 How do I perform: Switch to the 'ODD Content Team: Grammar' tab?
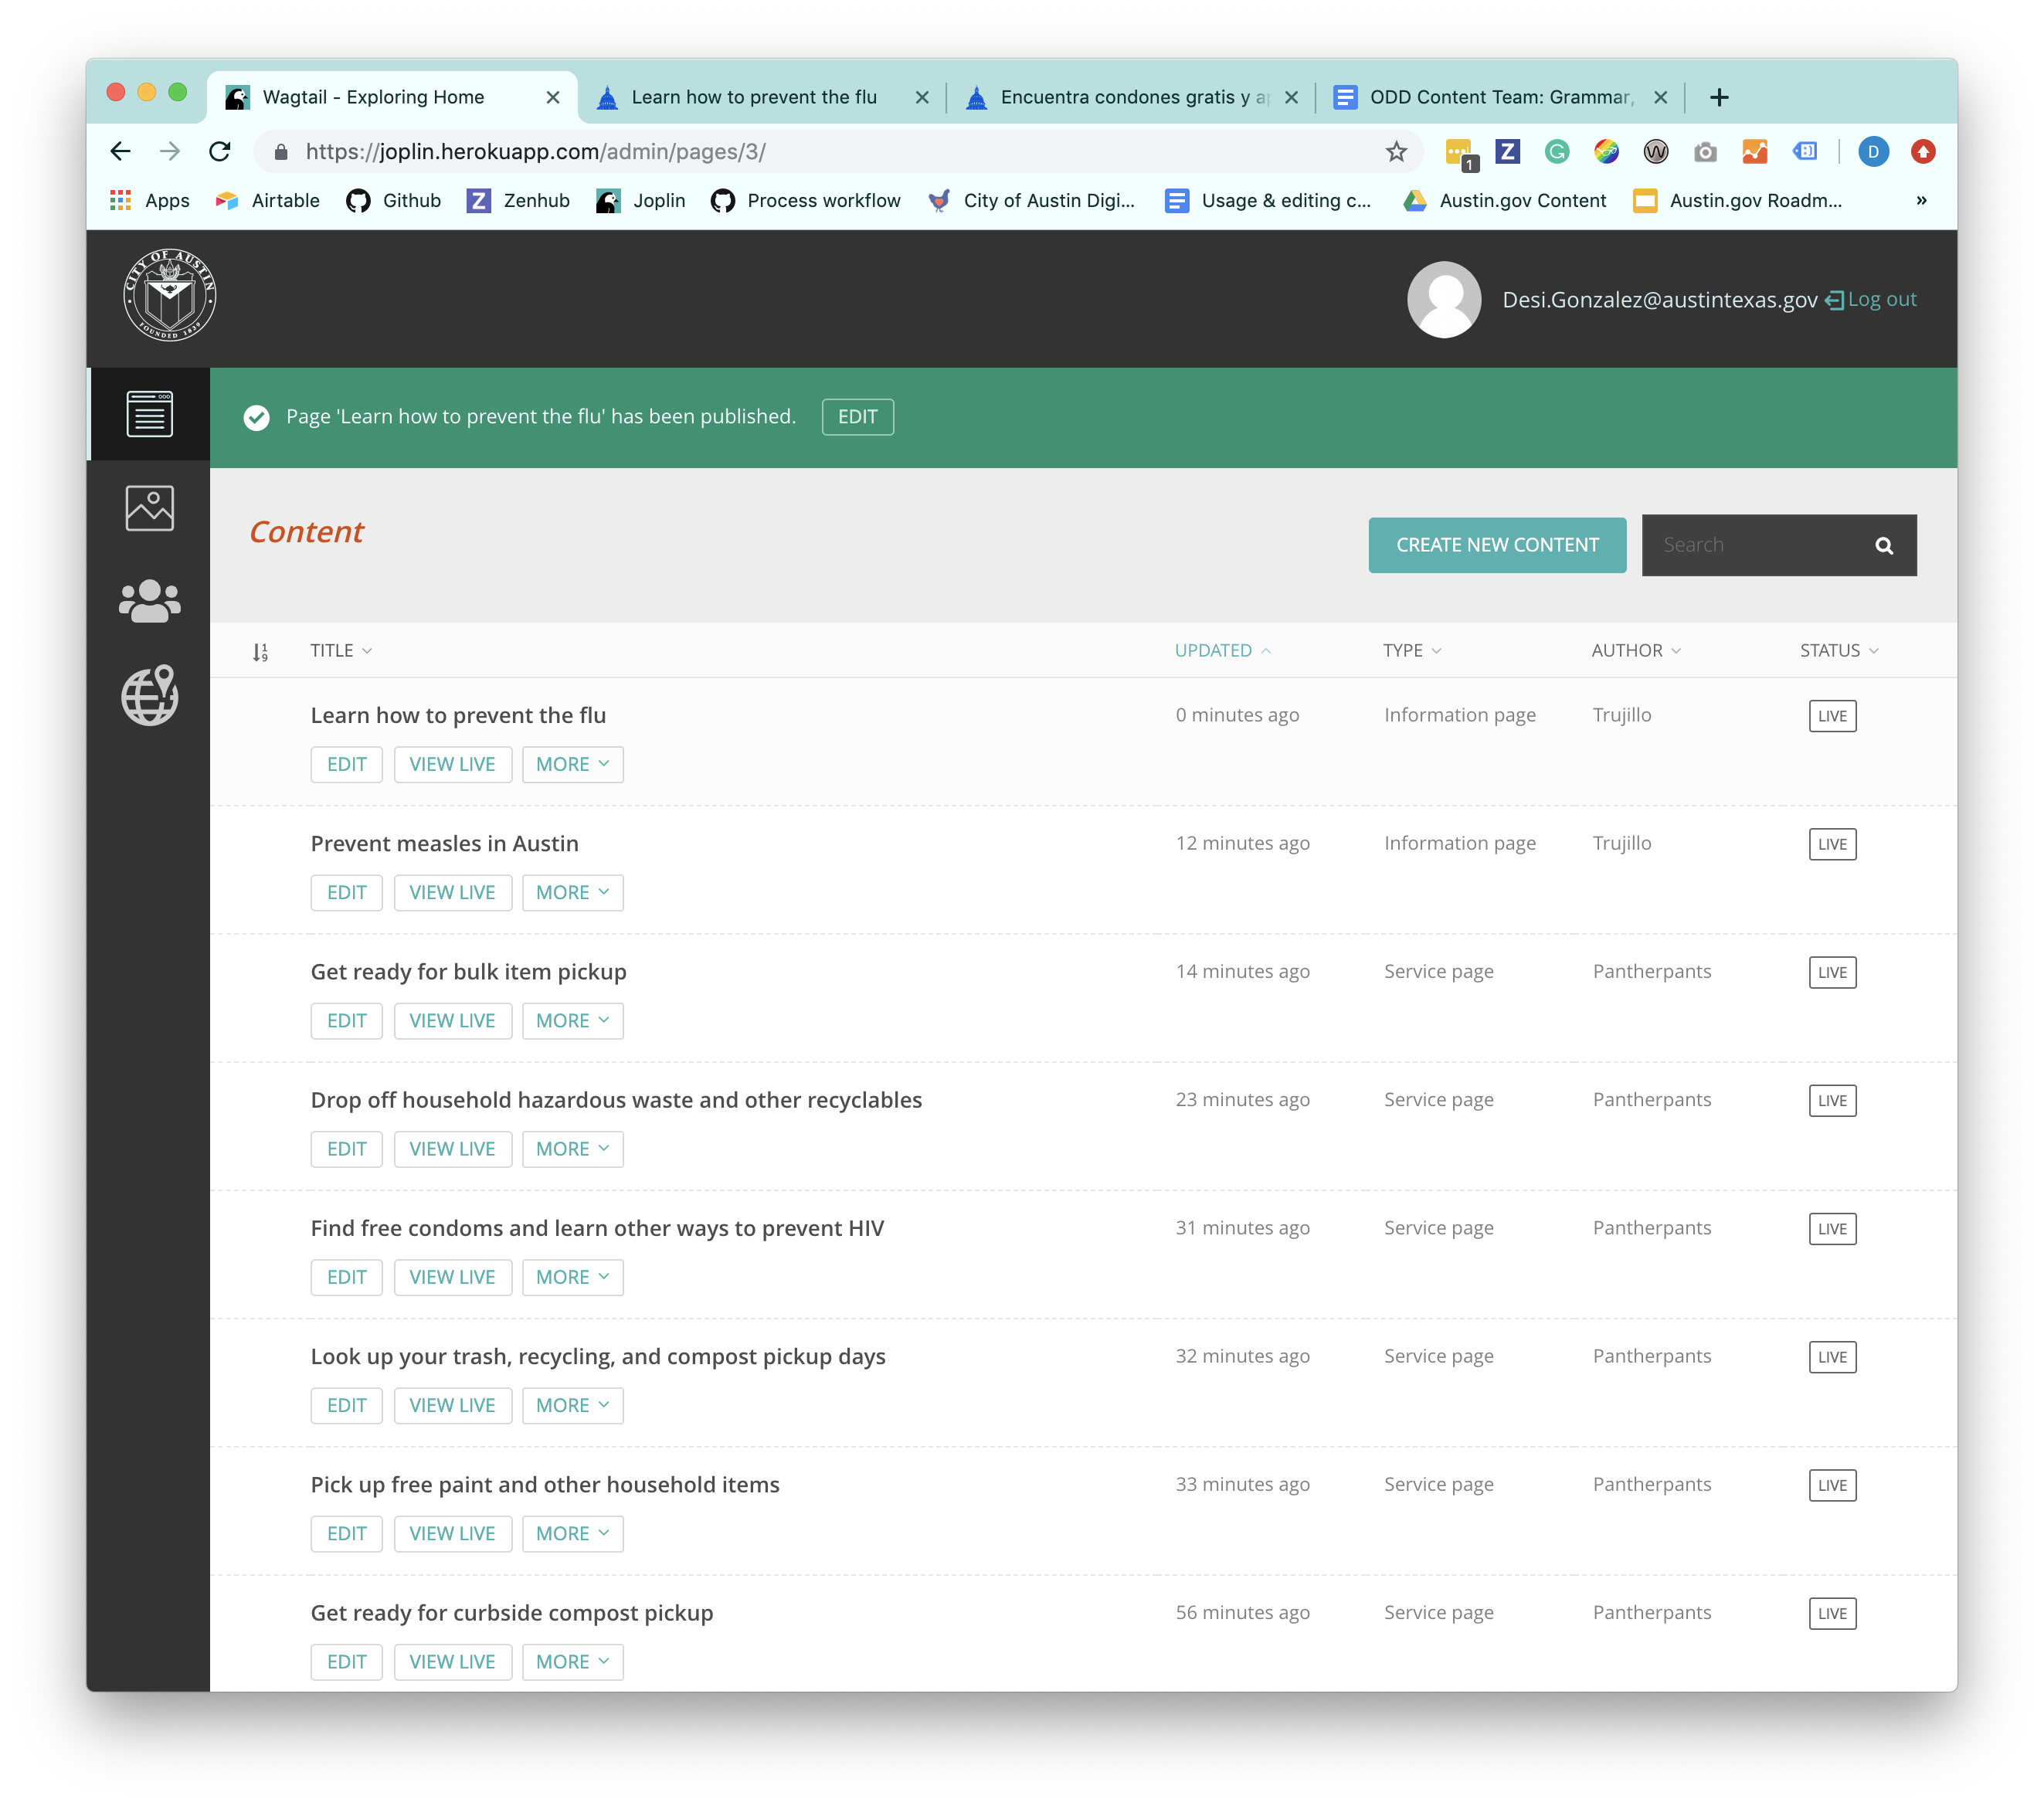(x=1500, y=97)
